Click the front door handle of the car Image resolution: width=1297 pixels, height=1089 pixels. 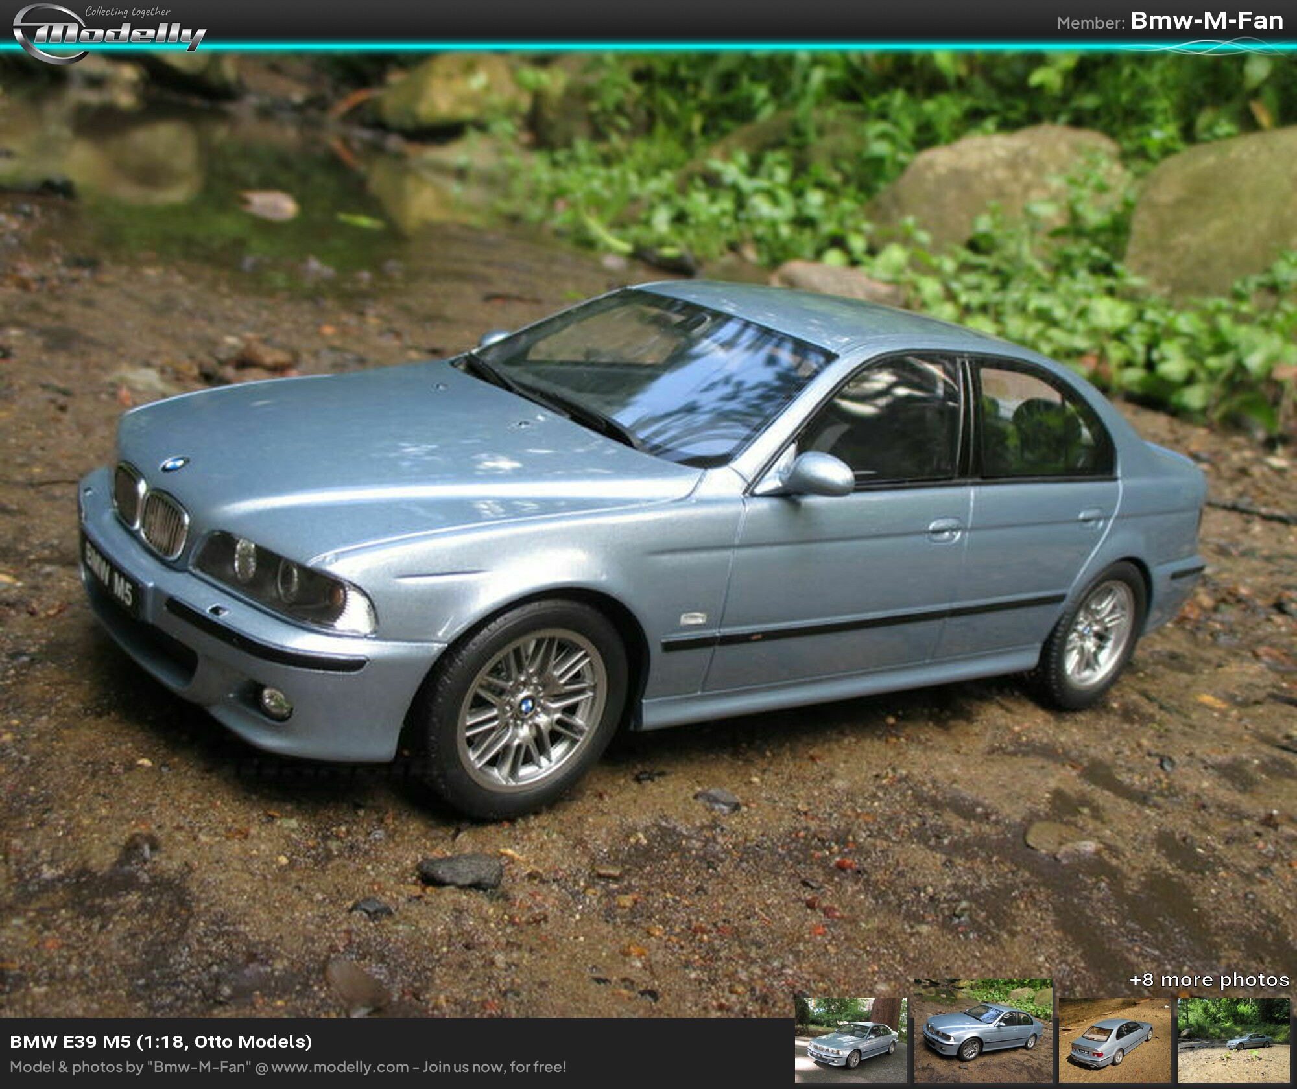click(x=944, y=530)
